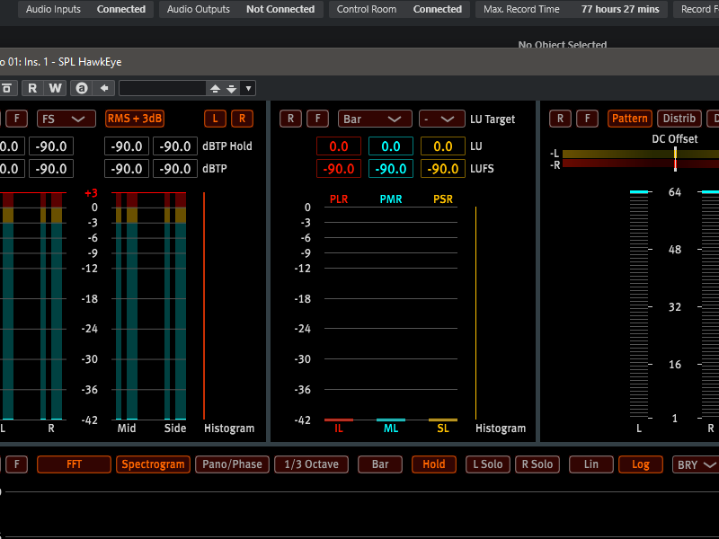719x539 pixels.
Task: Open the LU Target dropdown showing a dash
Action: (x=442, y=119)
